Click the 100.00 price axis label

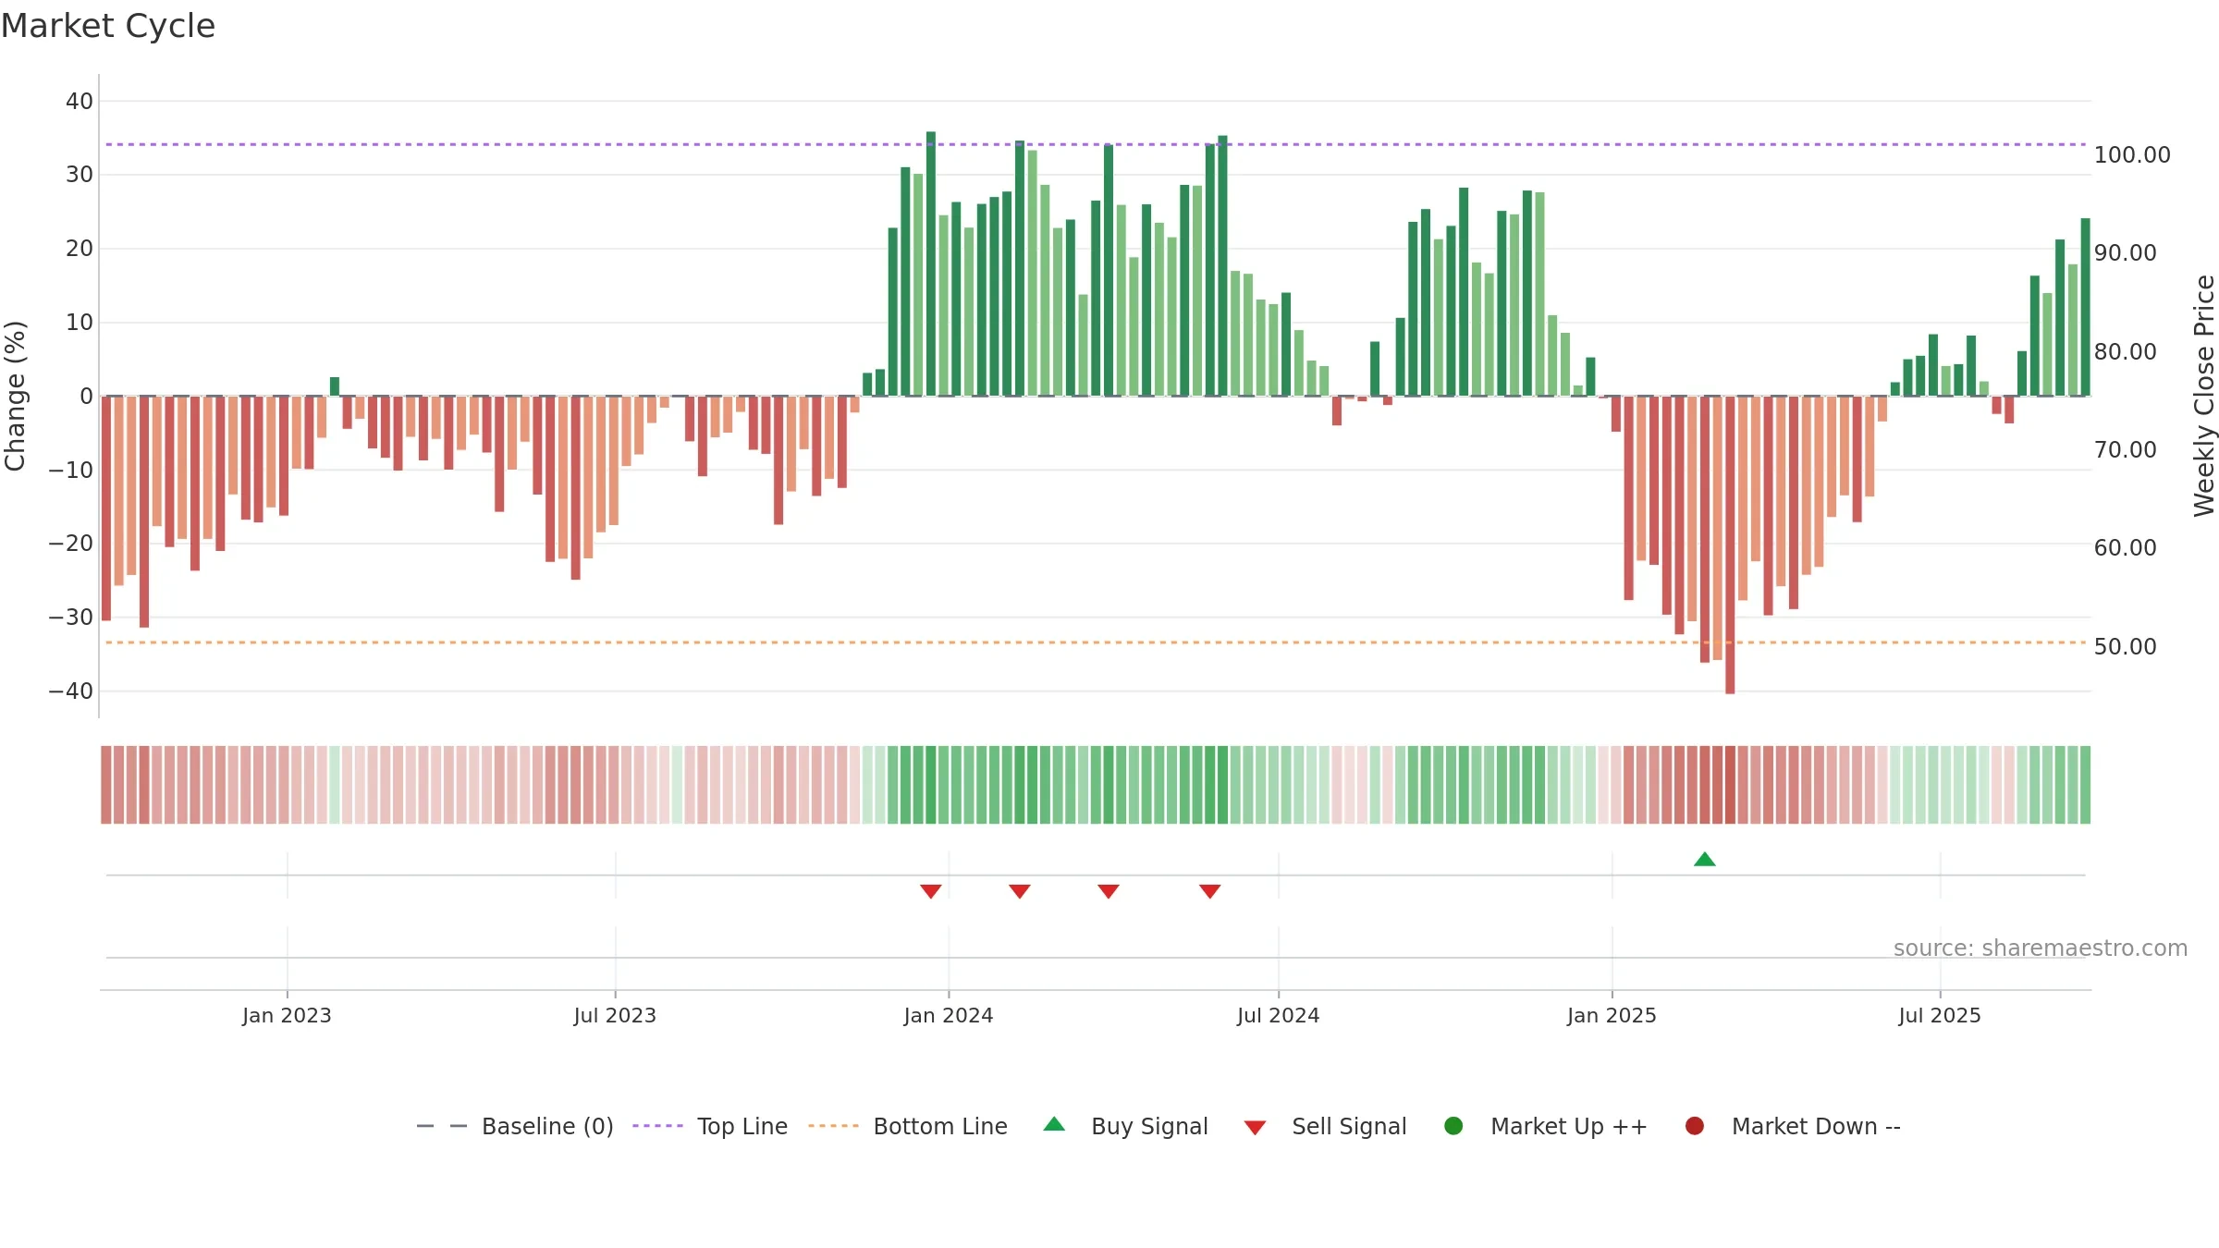pyautogui.click(x=2132, y=155)
